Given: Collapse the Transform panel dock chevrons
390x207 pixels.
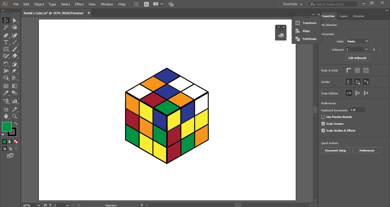Looking at the screenshot, I should pos(313,15).
